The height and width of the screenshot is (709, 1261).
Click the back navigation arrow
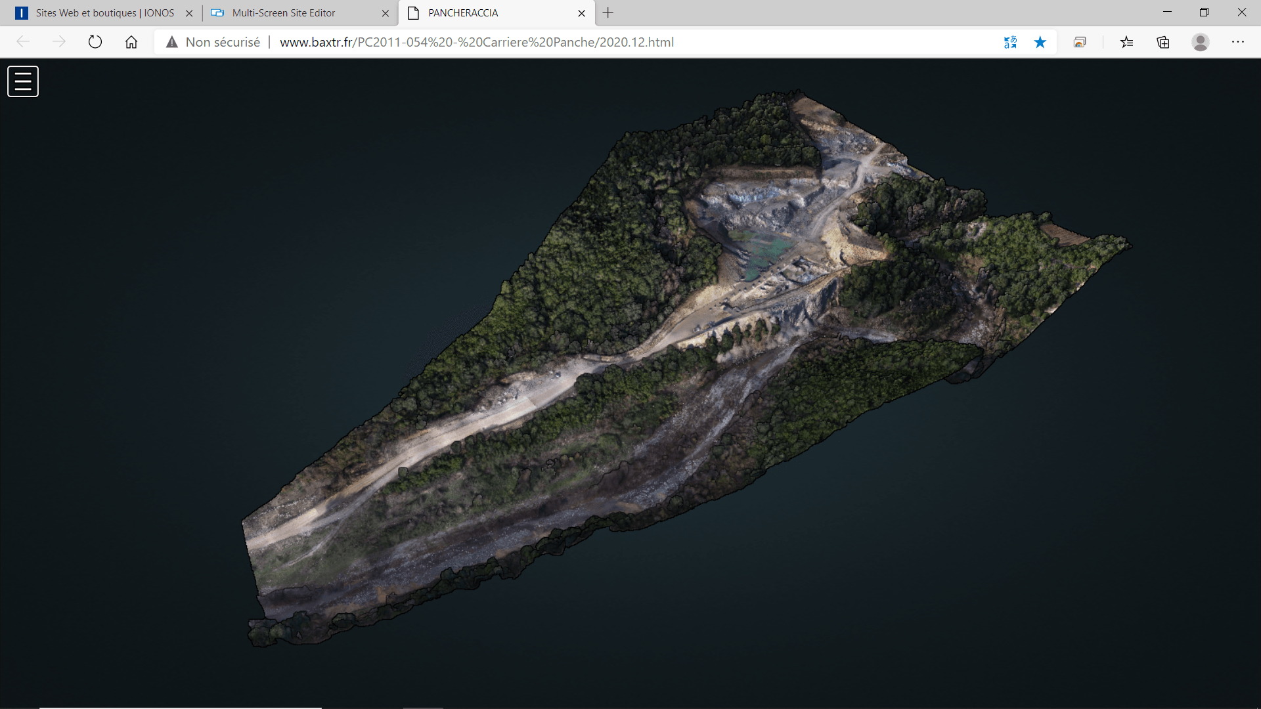click(23, 42)
